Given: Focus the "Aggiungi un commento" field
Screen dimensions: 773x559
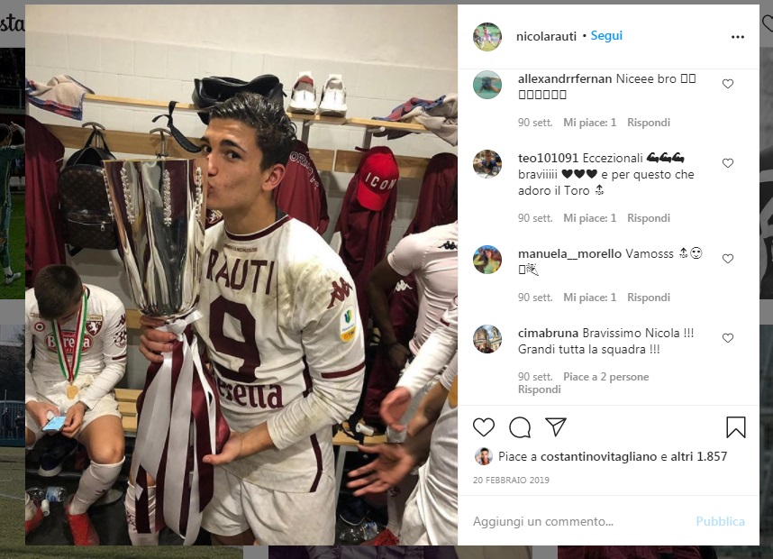Looking at the screenshot, I should [577, 521].
